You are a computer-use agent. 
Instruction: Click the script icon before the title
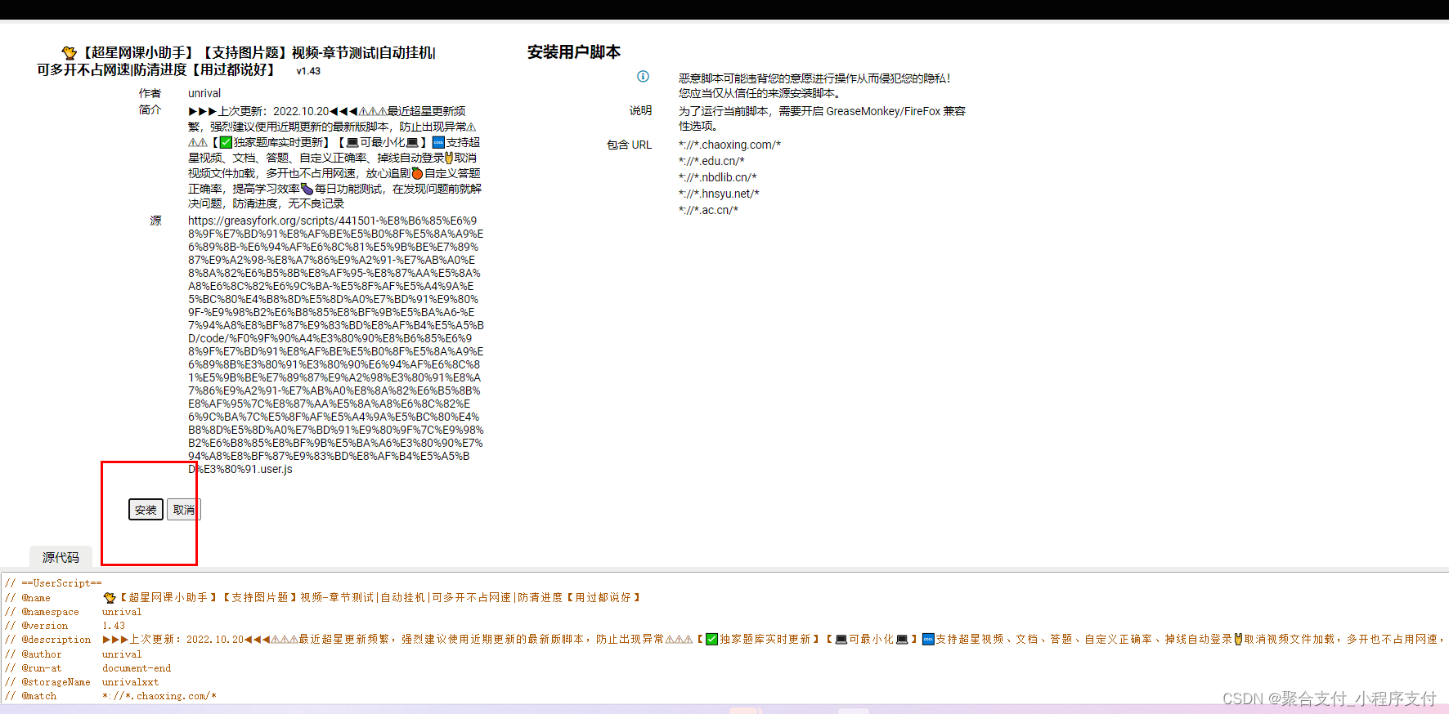pyautogui.click(x=70, y=53)
